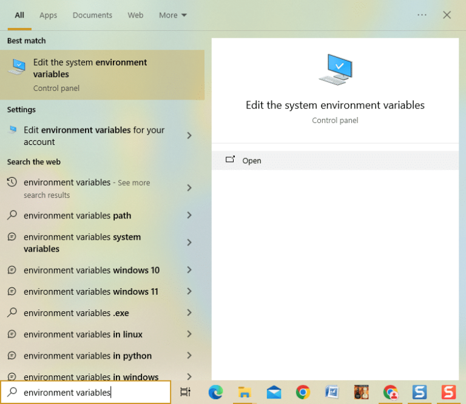Click the search box with 'environment variables'
This screenshot has width=466, height=404.
(x=85, y=392)
